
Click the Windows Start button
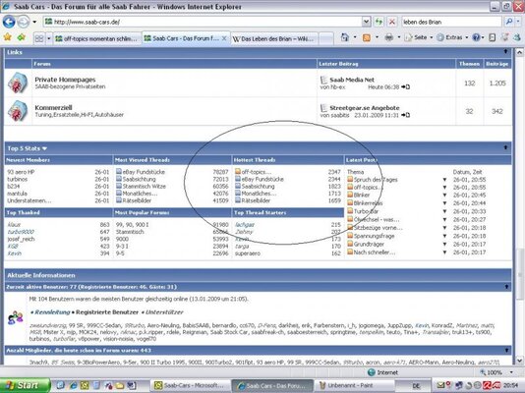point(25,386)
